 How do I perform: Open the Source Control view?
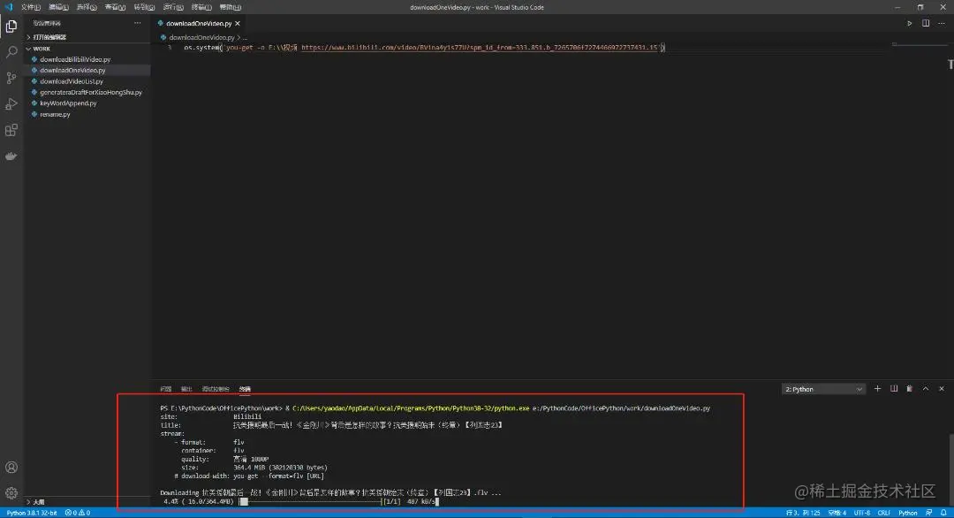pyautogui.click(x=11, y=78)
